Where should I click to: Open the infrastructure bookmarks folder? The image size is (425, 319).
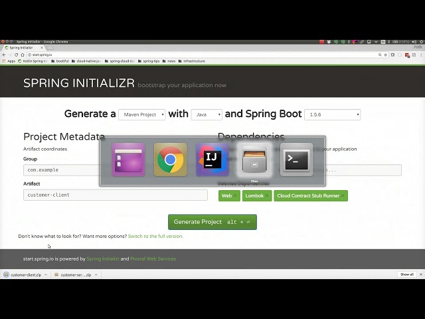coord(192,61)
